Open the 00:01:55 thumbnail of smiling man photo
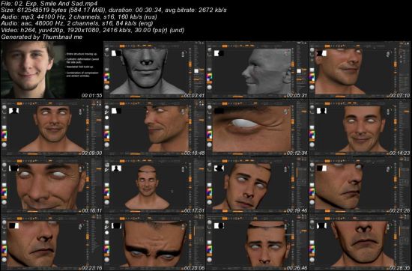The width and height of the screenshot is (412, 271). click(52, 70)
